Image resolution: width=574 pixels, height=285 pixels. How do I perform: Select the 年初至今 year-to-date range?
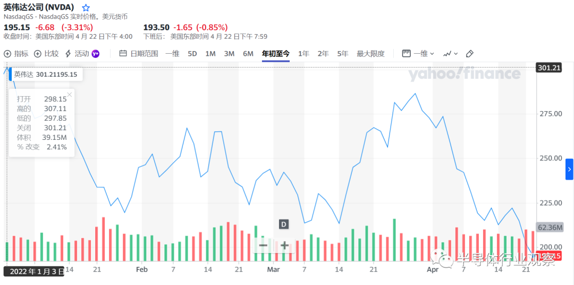[x=276, y=54]
